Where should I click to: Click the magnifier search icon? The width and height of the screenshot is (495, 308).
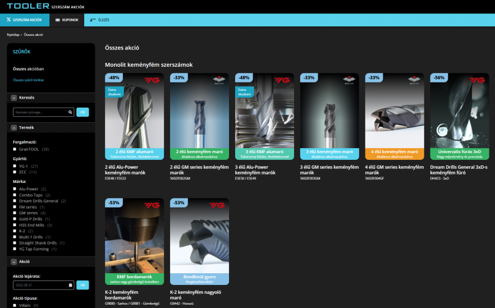tap(70, 112)
